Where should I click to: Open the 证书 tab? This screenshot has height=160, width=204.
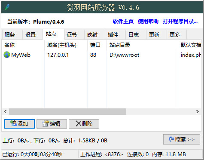click(74, 34)
